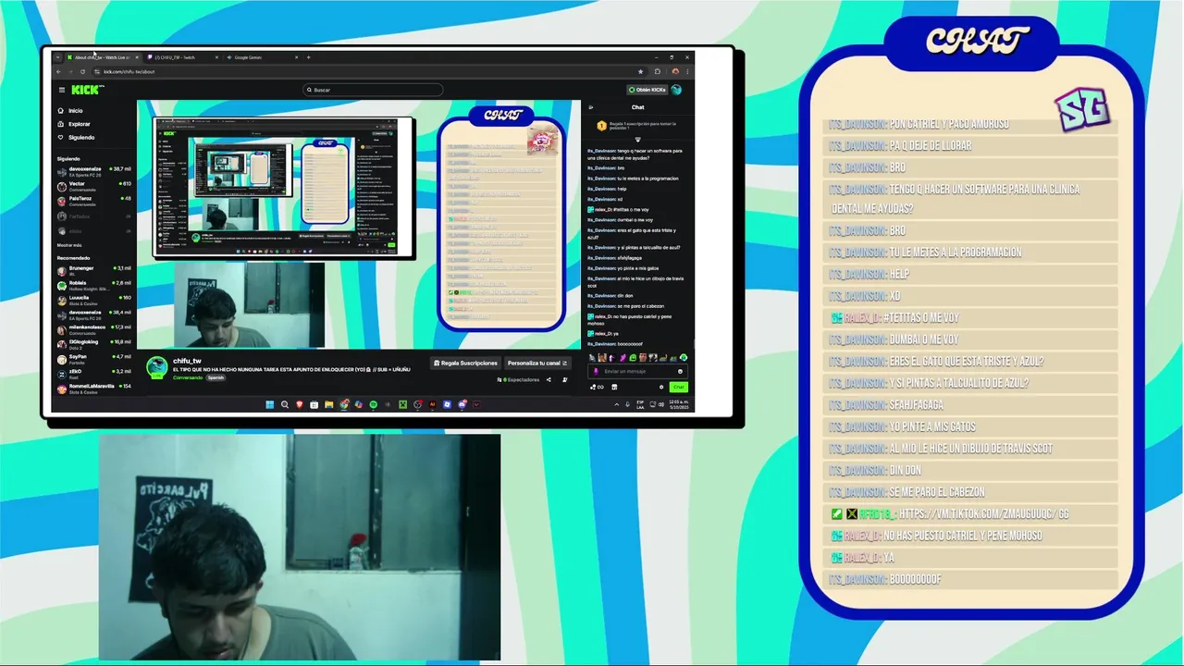
Task: Go back in the browser
Action: [58, 71]
